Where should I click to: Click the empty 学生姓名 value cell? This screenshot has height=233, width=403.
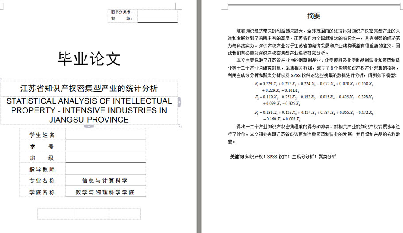105,135
